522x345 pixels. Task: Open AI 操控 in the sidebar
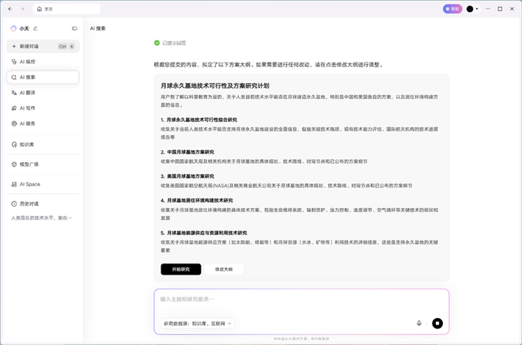(28, 61)
